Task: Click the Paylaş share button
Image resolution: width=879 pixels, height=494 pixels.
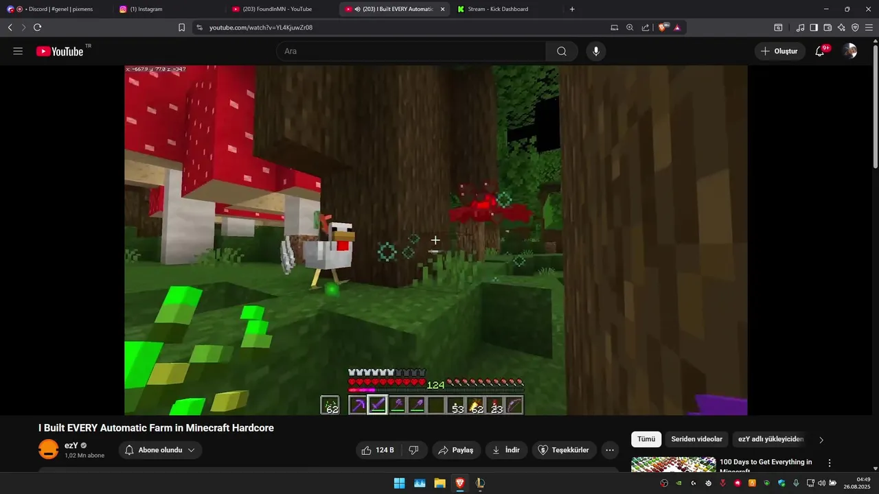Action: click(456, 450)
